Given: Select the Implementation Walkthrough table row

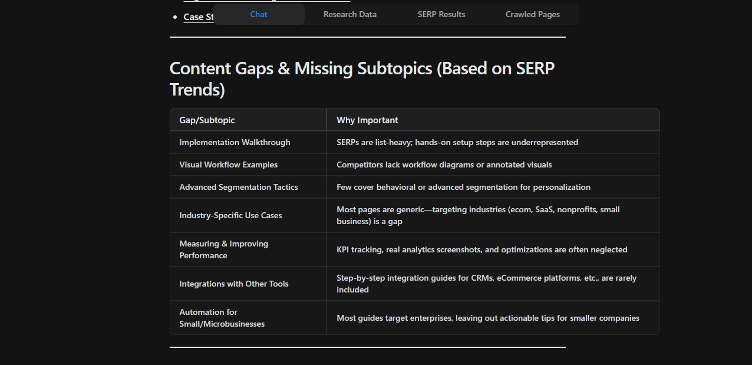Looking at the screenshot, I should (x=235, y=142).
